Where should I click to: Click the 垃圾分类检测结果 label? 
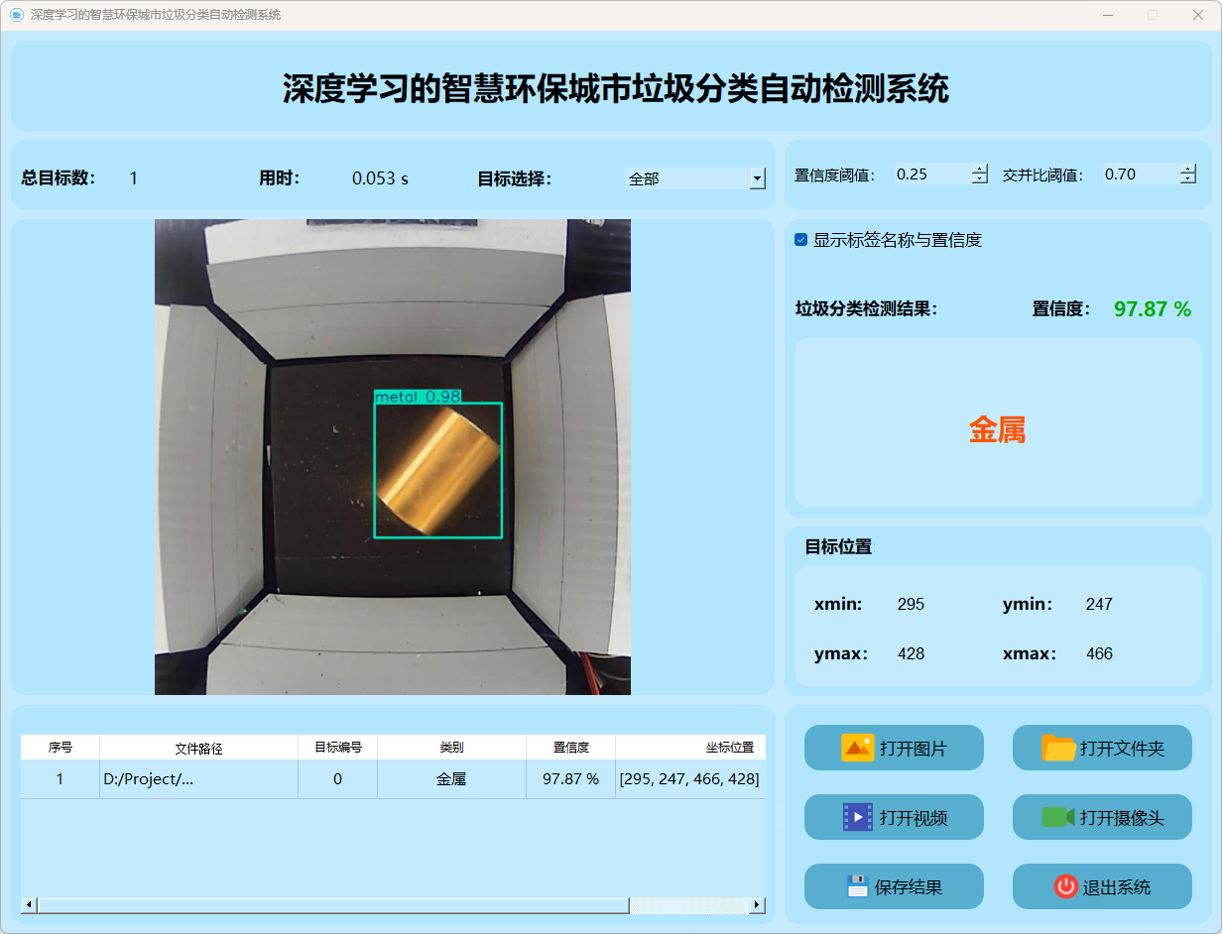[x=866, y=309]
